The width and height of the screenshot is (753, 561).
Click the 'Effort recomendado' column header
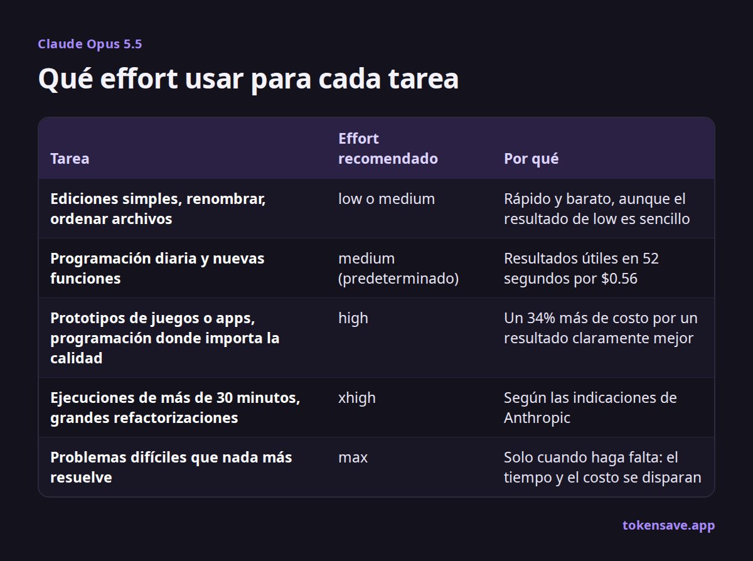pos(388,149)
